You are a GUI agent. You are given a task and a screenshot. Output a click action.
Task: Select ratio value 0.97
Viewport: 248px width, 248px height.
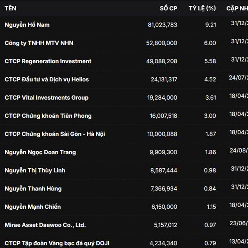tap(210, 225)
